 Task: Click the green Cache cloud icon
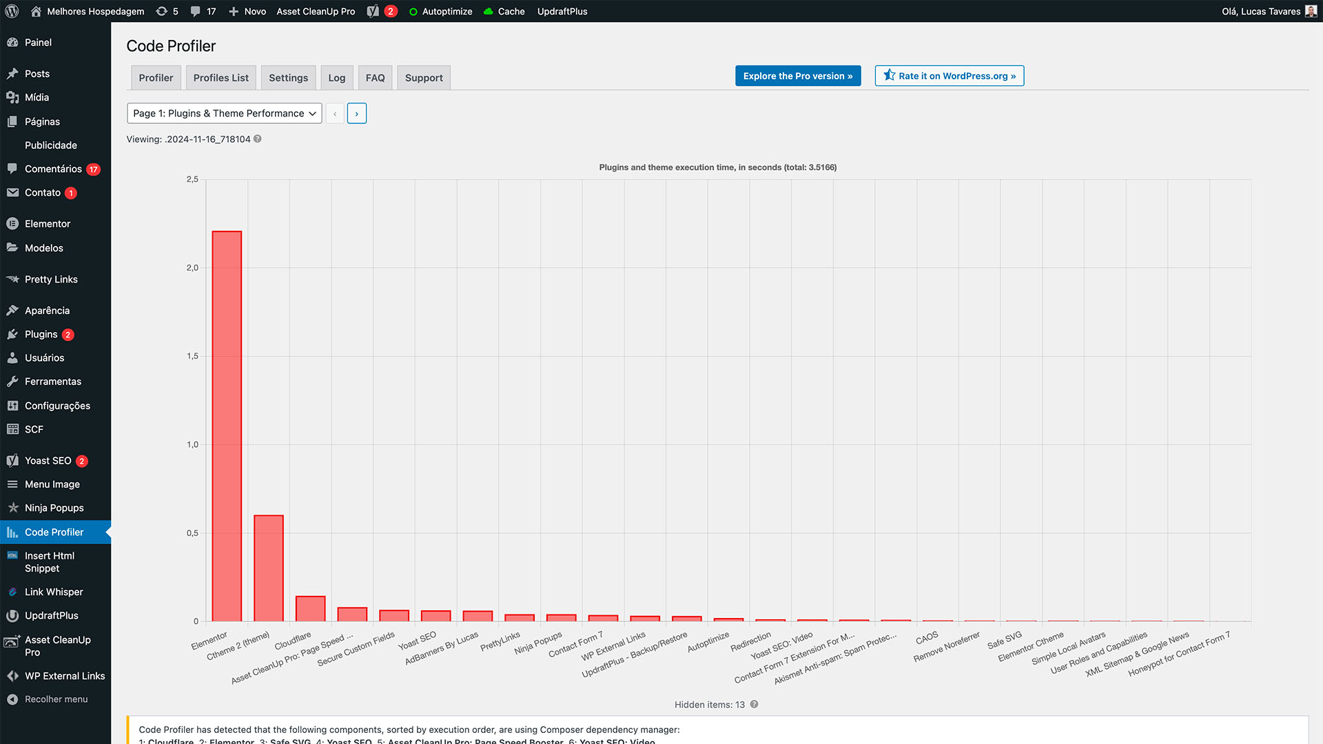[x=489, y=12]
